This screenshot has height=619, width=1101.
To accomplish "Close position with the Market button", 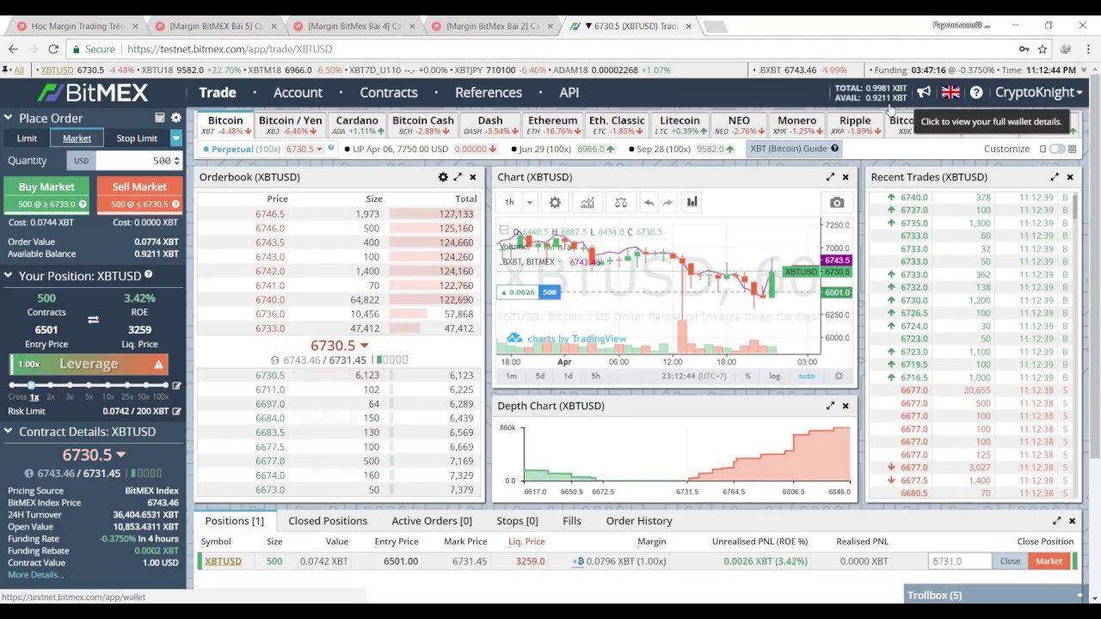I will (1049, 561).
